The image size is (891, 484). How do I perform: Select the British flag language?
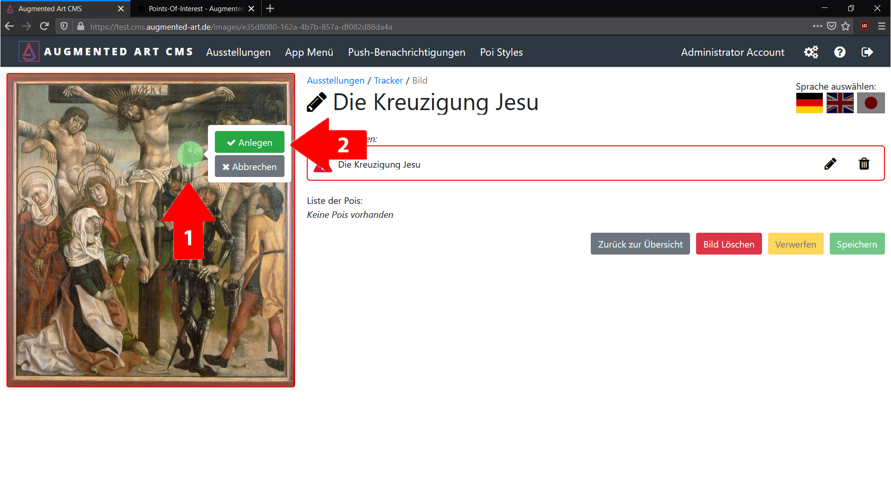pos(840,103)
